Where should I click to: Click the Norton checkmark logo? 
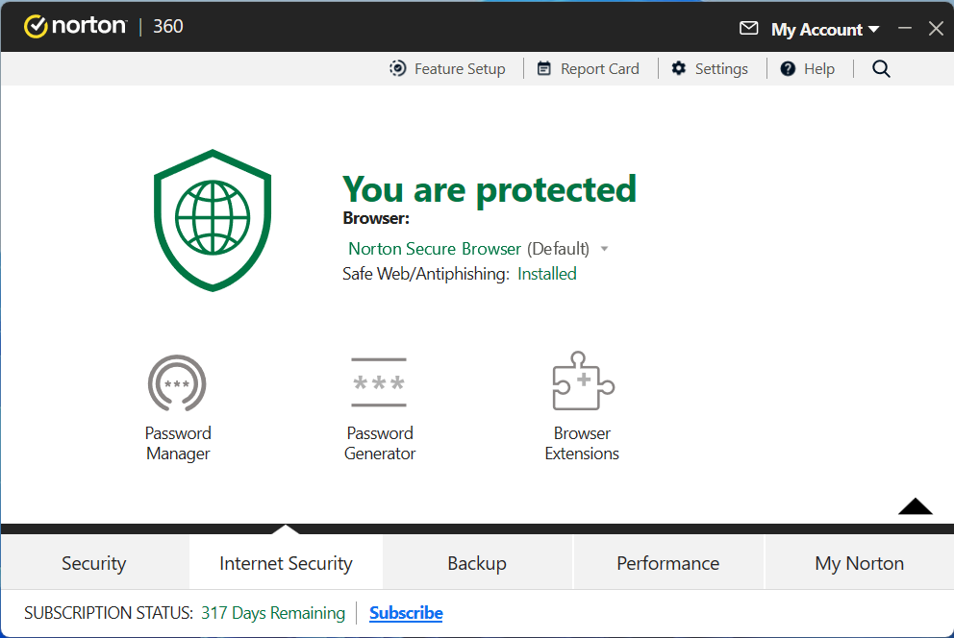(x=36, y=26)
